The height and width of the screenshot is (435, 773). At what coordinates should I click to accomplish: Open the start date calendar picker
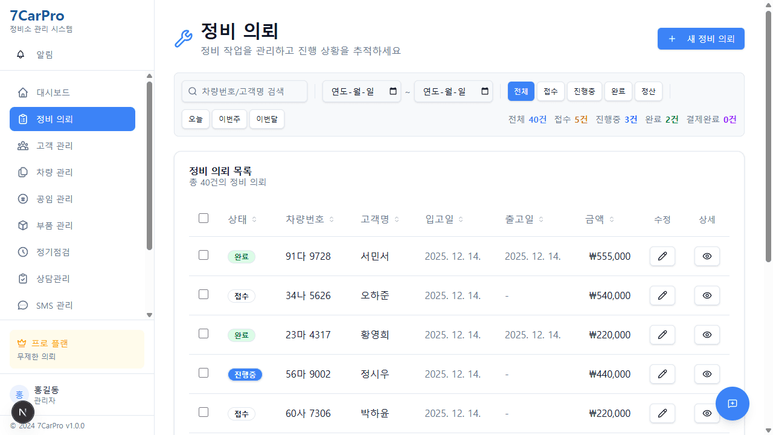393,91
